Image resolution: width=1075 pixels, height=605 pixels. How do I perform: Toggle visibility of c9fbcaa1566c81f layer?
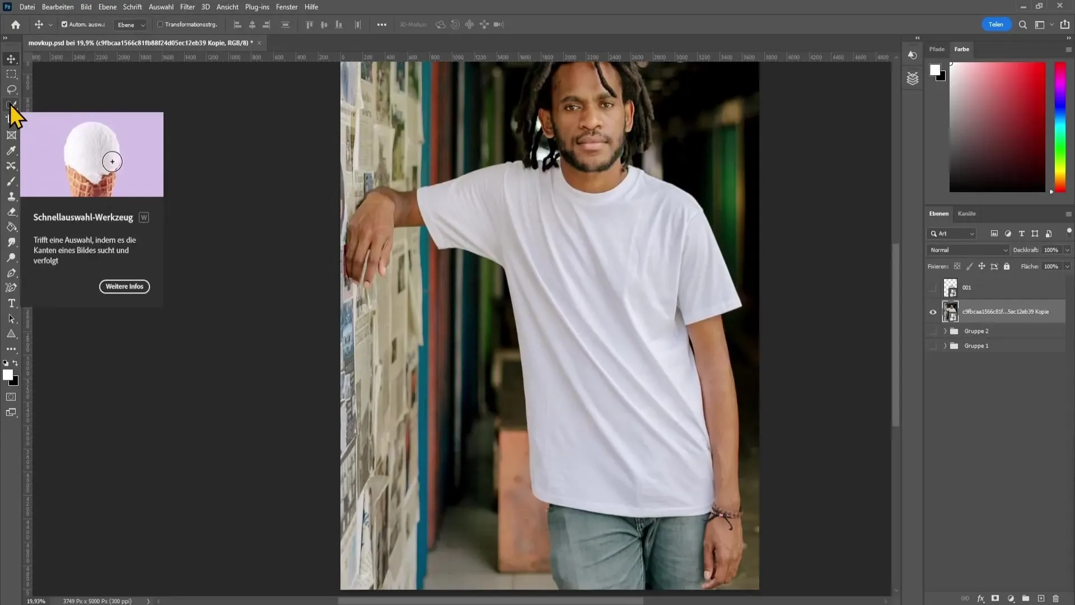tap(933, 311)
